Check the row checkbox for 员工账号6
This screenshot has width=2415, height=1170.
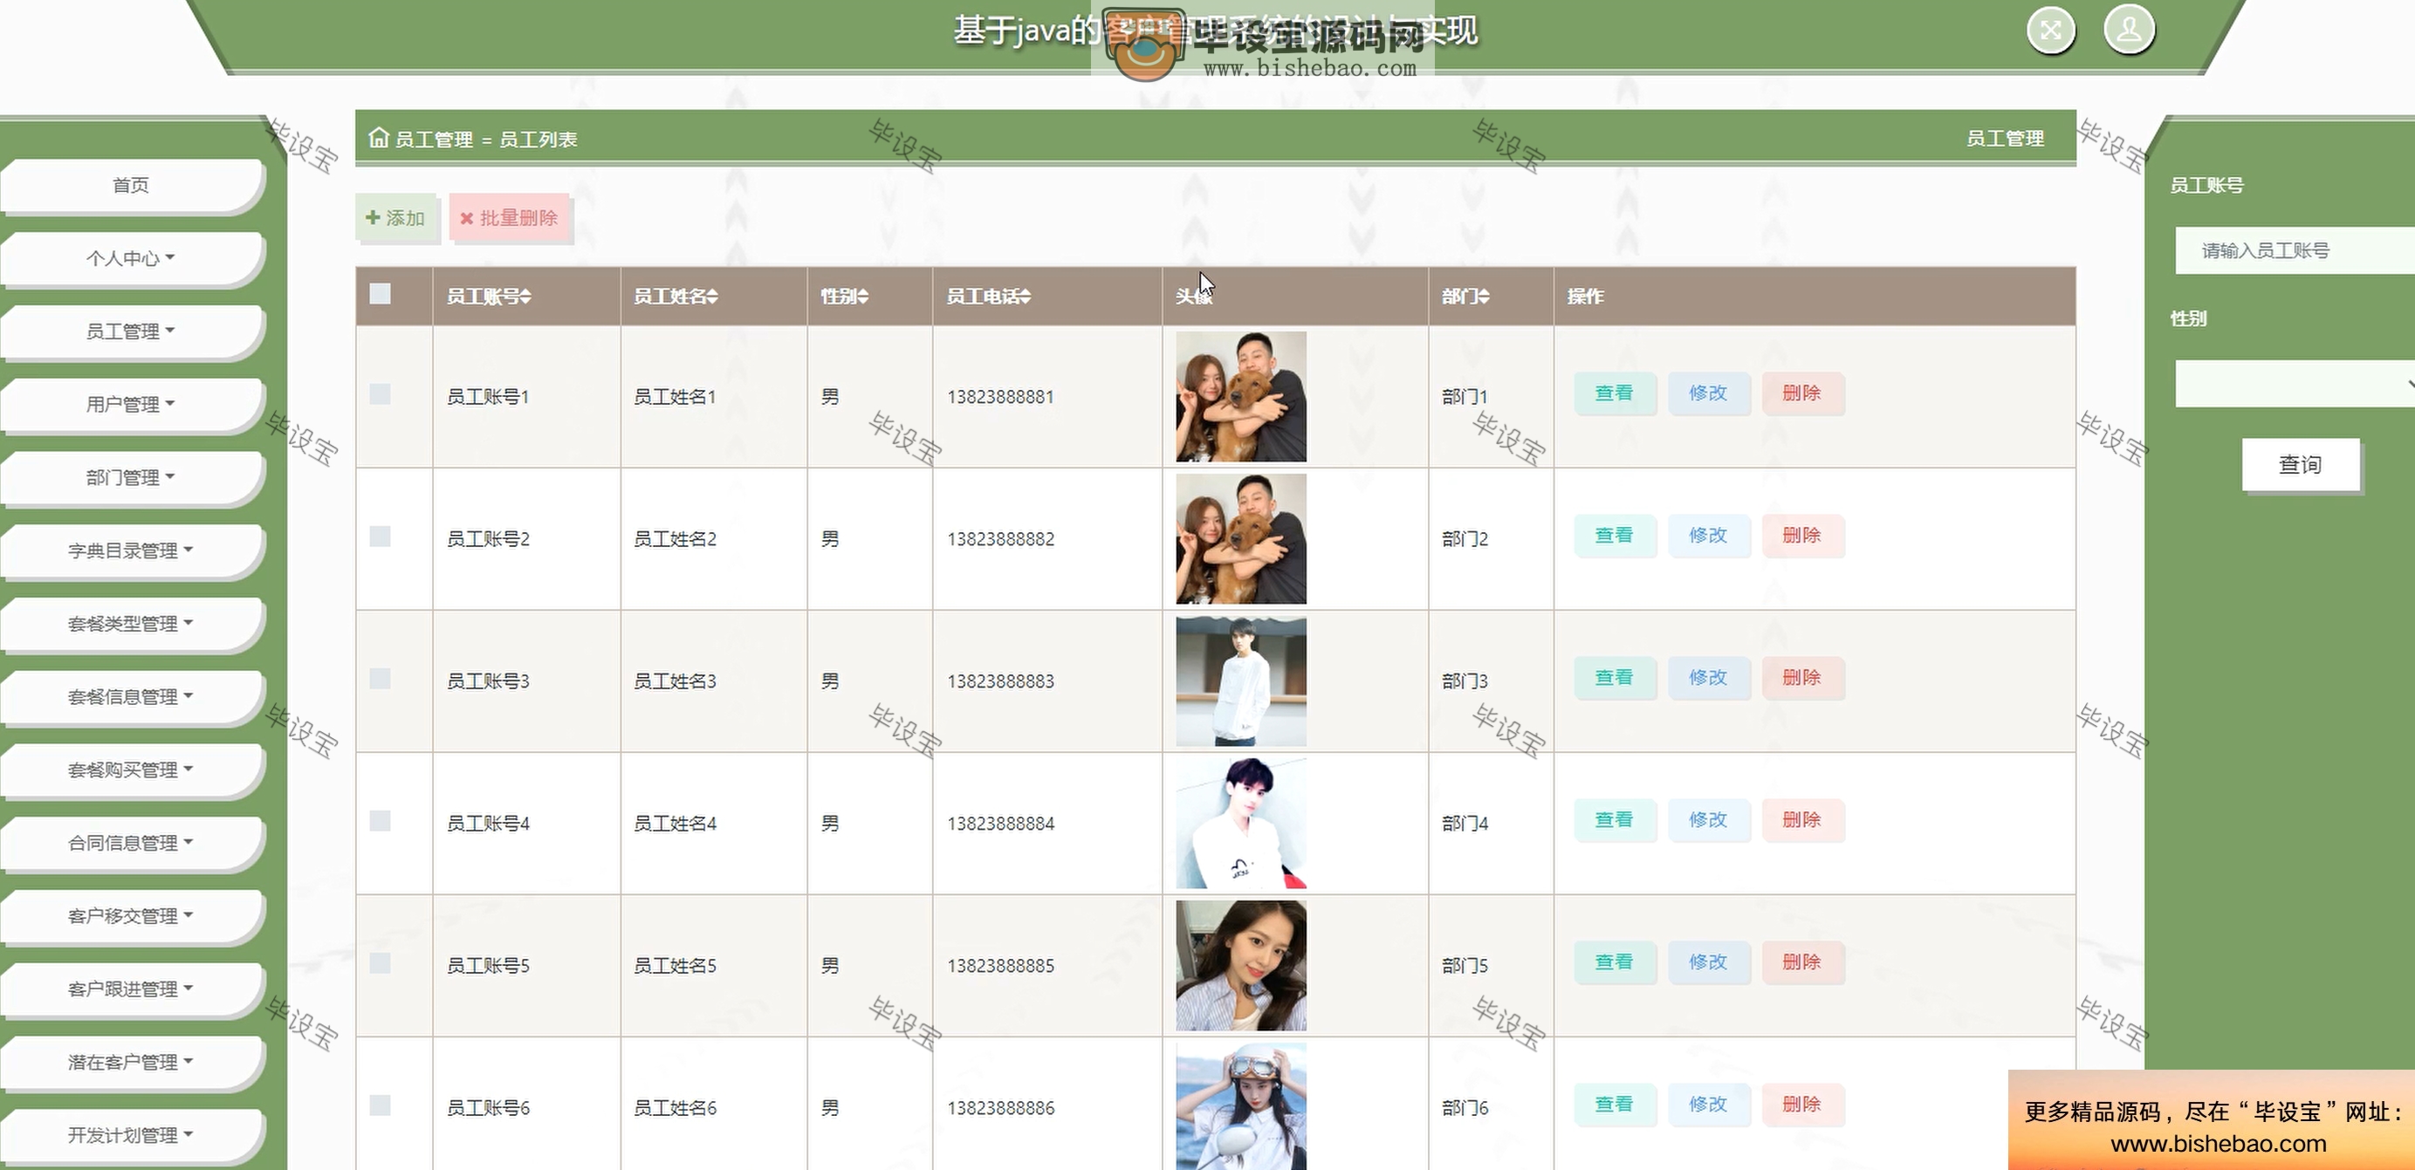(380, 1105)
